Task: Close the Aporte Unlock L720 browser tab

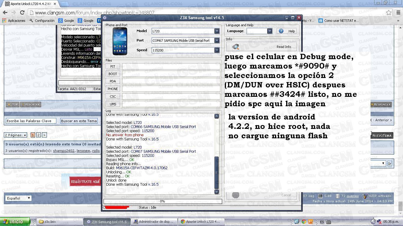Action: pyautogui.click(x=55, y=4)
